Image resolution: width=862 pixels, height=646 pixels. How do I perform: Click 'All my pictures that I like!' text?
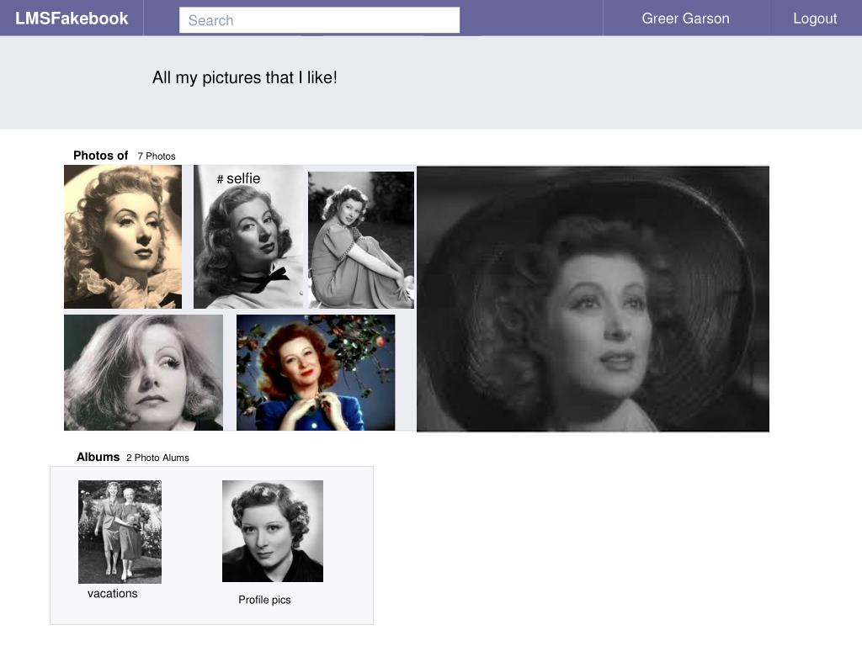pyautogui.click(x=245, y=77)
